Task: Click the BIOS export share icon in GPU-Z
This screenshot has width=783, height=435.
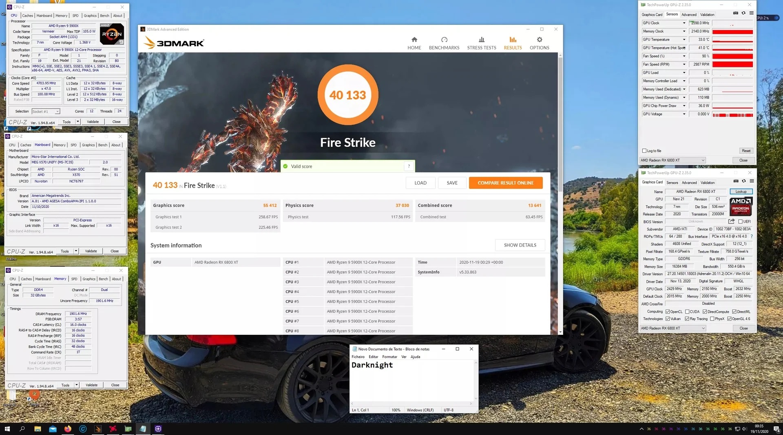Action: pos(732,221)
